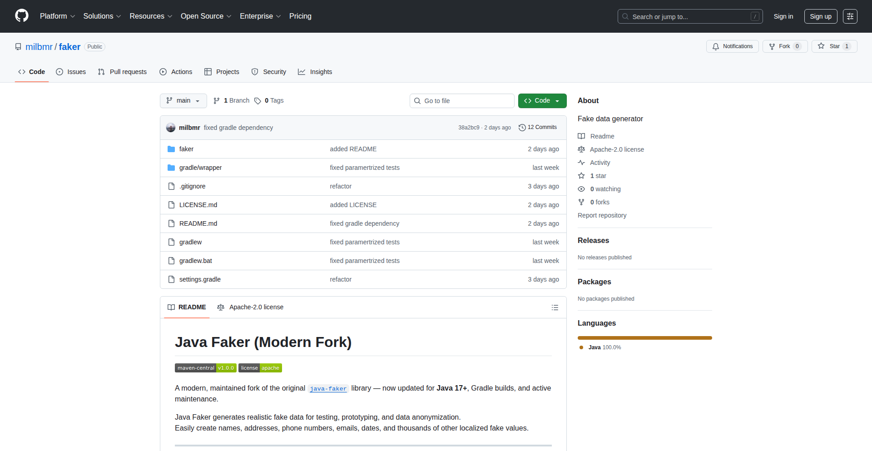
Task: Click the book icon beside Readme in About
Action: tap(581, 136)
